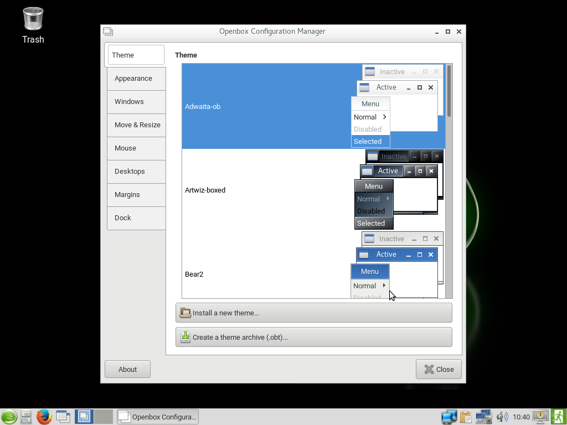This screenshot has width=567, height=425.
Task: Click Install a new theme button
Action: point(313,313)
